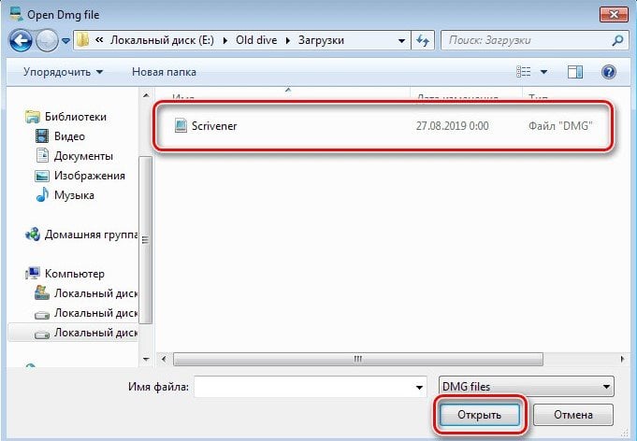Click the file list horizontal scrollbar thumb
Image resolution: width=637 pixels, height=441 pixels.
[358, 359]
